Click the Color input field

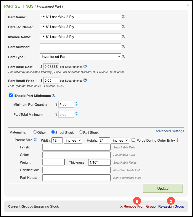click(76, 155)
